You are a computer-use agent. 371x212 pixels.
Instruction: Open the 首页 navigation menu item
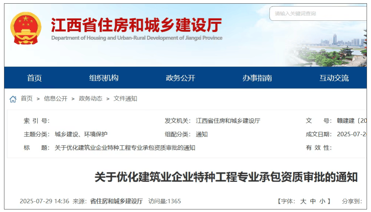(x=34, y=78)
